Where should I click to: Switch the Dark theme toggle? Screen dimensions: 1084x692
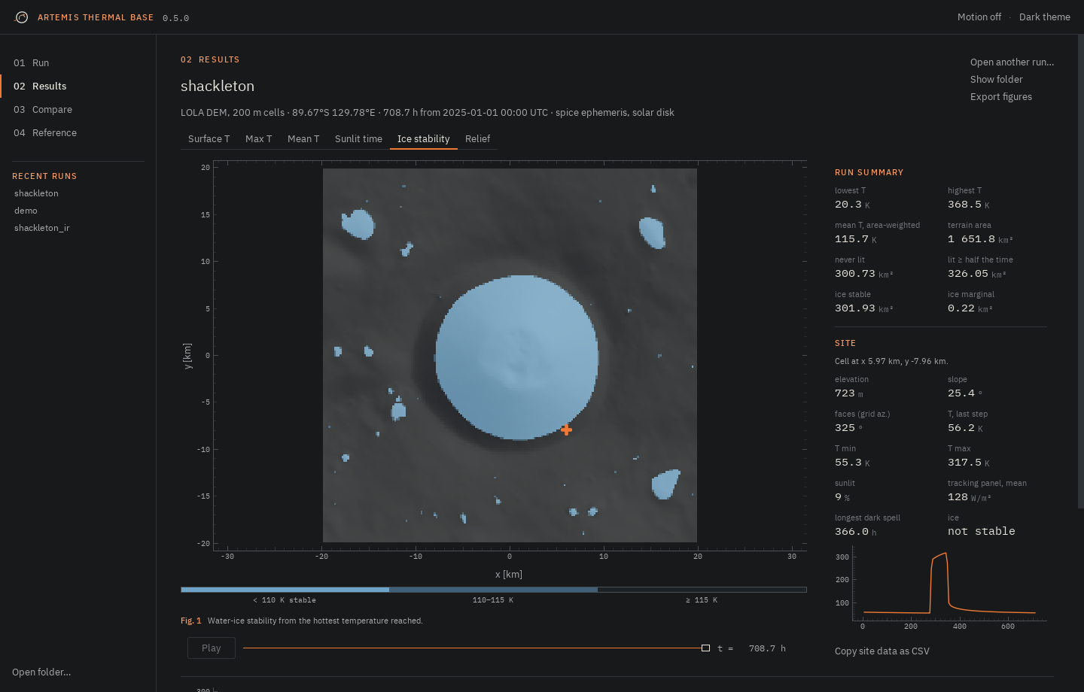click(1044, 17)
